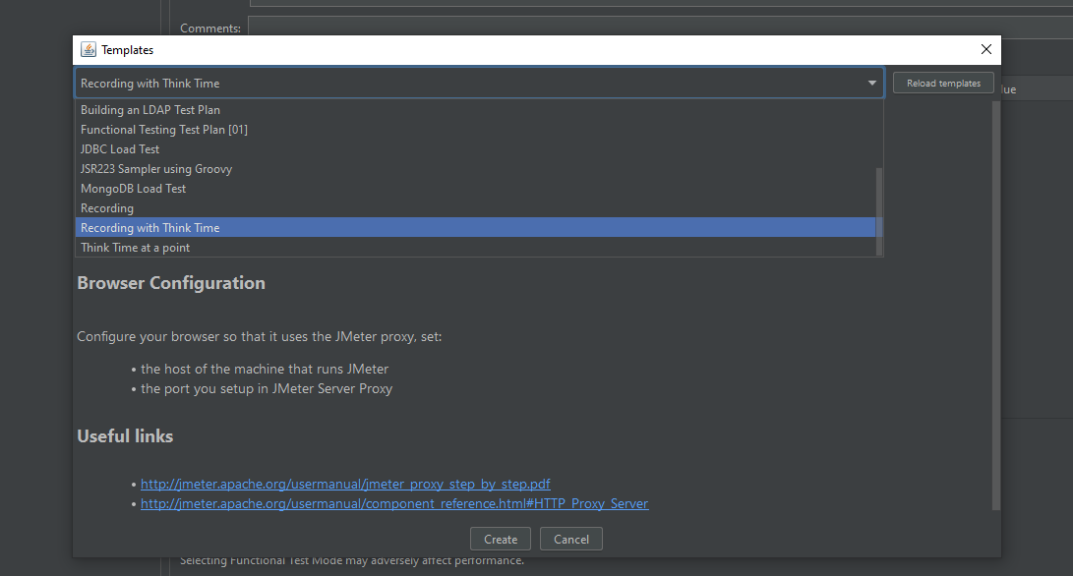This screenshot has width=1073, height=576.
Task: Click 'the port you setup in JMeter Server Proxy' text
Action: [267, 388]
